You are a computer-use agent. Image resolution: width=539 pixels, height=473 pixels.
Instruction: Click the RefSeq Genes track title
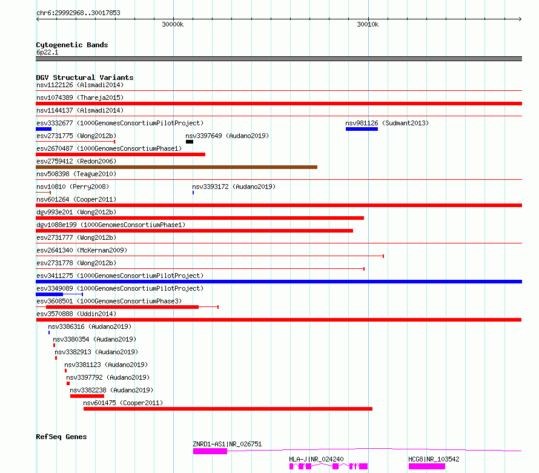61,437
